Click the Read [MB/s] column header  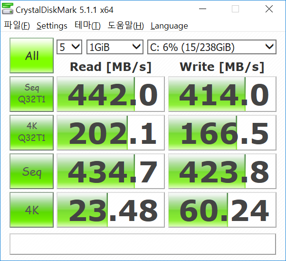pyautogui.click(x=111, y=67)
